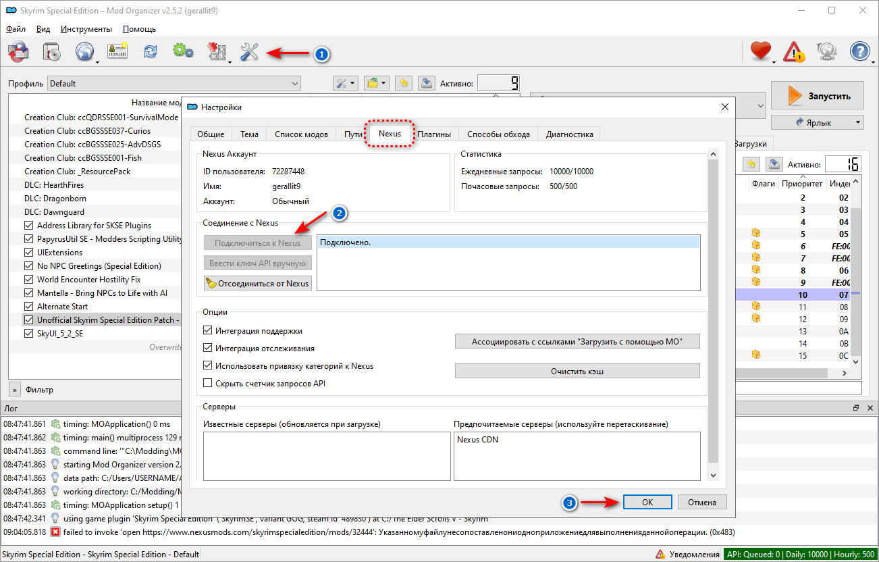Viewport: 879px width, 562px height.
Task: Click the Tools puzzle piece icon
Action: (216, 52)
